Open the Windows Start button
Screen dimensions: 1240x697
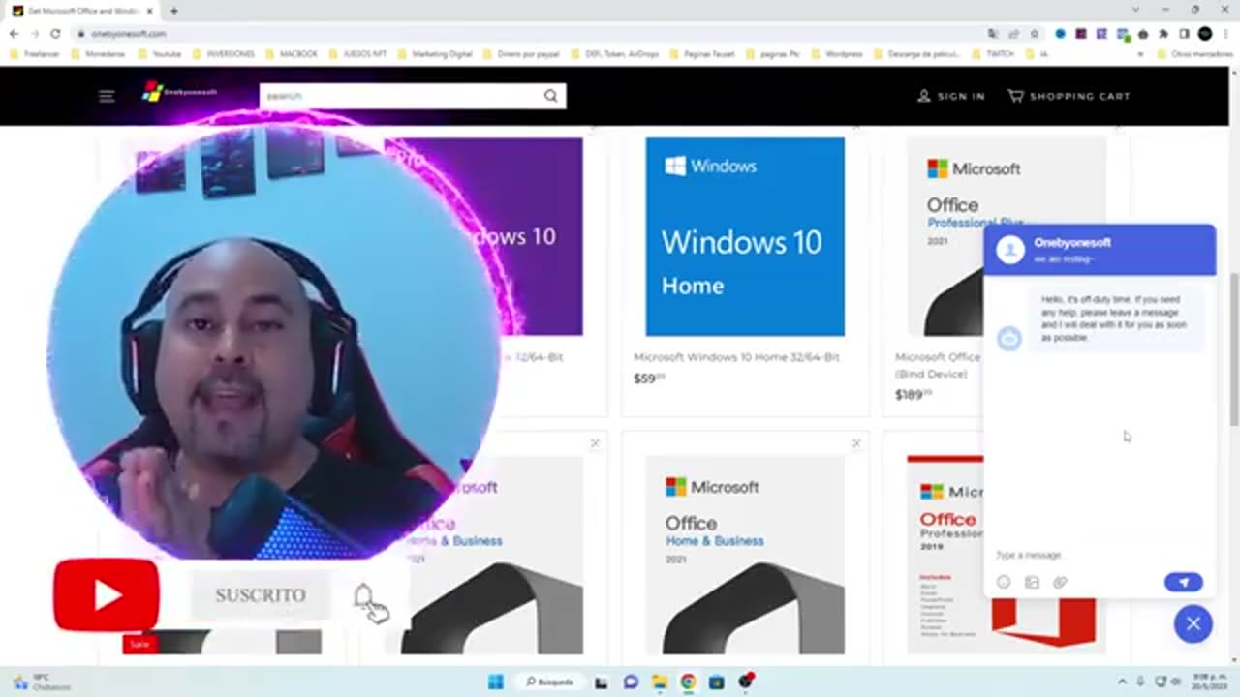495,682
